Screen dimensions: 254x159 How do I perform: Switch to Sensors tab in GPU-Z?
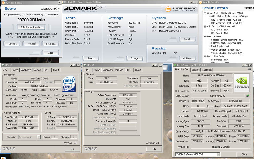(x=196, y=70)
